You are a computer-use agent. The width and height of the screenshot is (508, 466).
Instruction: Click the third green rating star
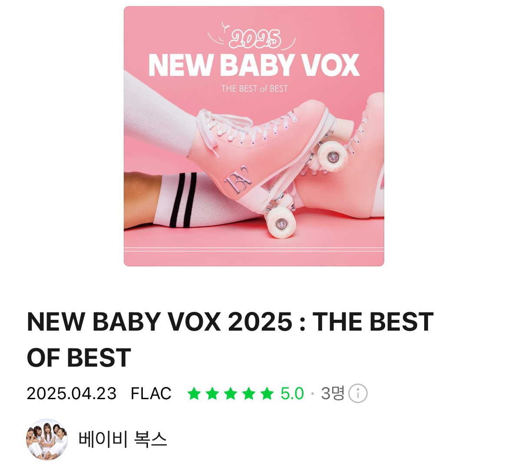231,394
